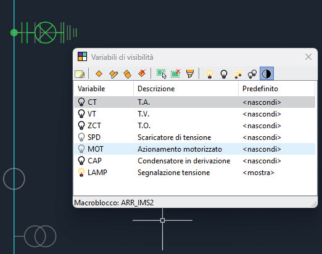This screenshot has height=254, width=322.
Task: Click the diamond with pencil rename icon
Action: click(x=114, y=74)
